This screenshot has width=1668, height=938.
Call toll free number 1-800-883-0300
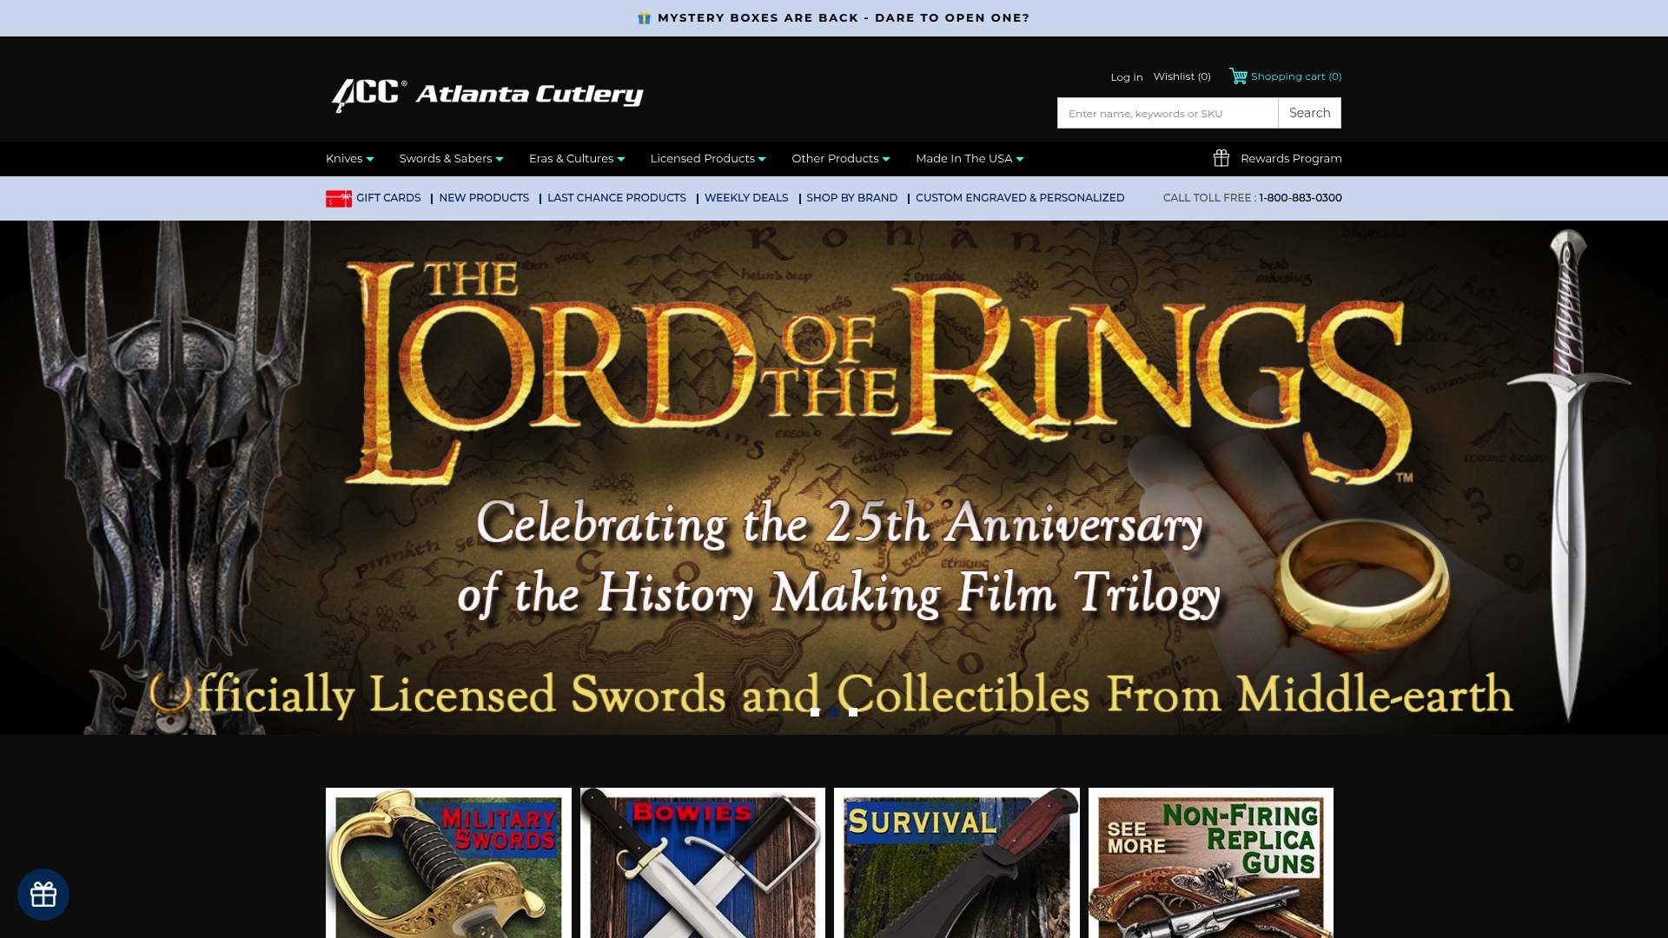[1301, 198]
